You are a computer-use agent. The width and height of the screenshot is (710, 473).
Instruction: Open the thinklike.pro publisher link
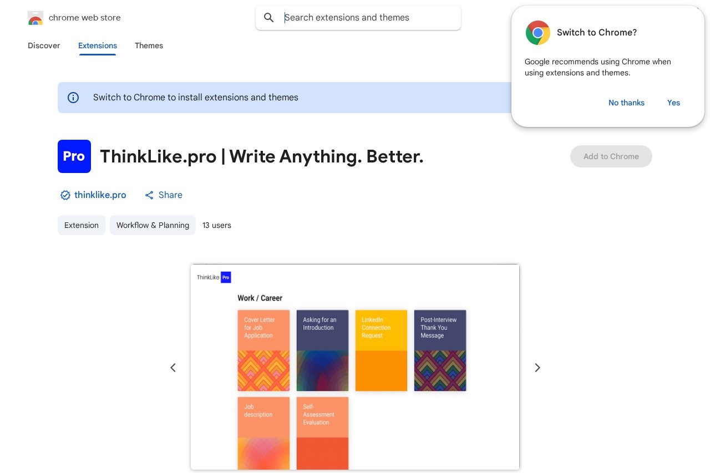click(100, 195)
